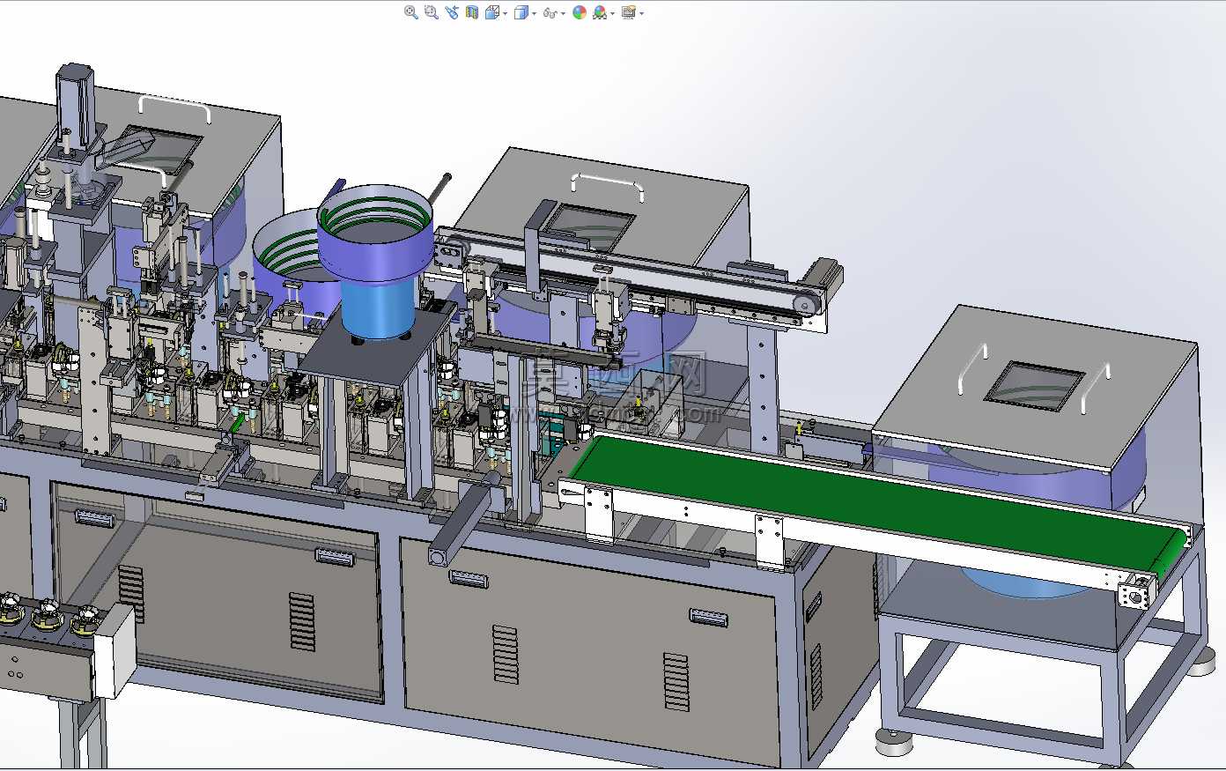
Task: Click the Apply Scene icon
Action: click(x=600, y=12)
